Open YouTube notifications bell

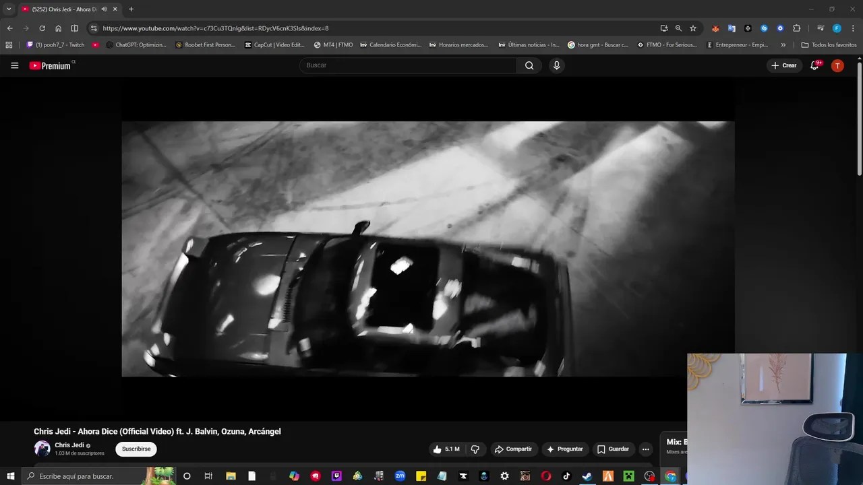coord(814,65)
